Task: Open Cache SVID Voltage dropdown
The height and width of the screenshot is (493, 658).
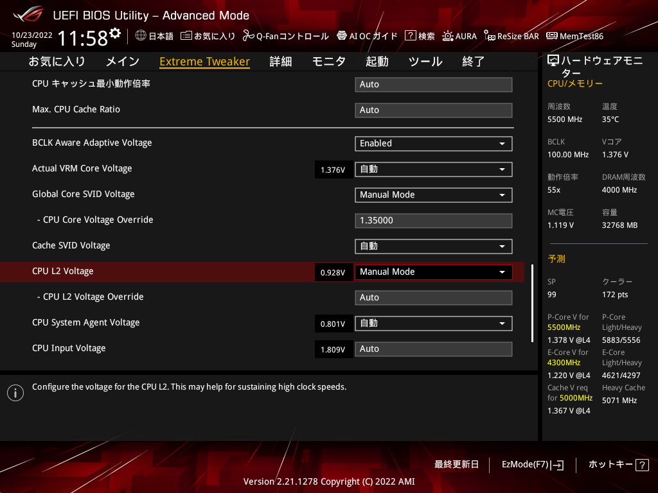Action: (x=434, y=246)
